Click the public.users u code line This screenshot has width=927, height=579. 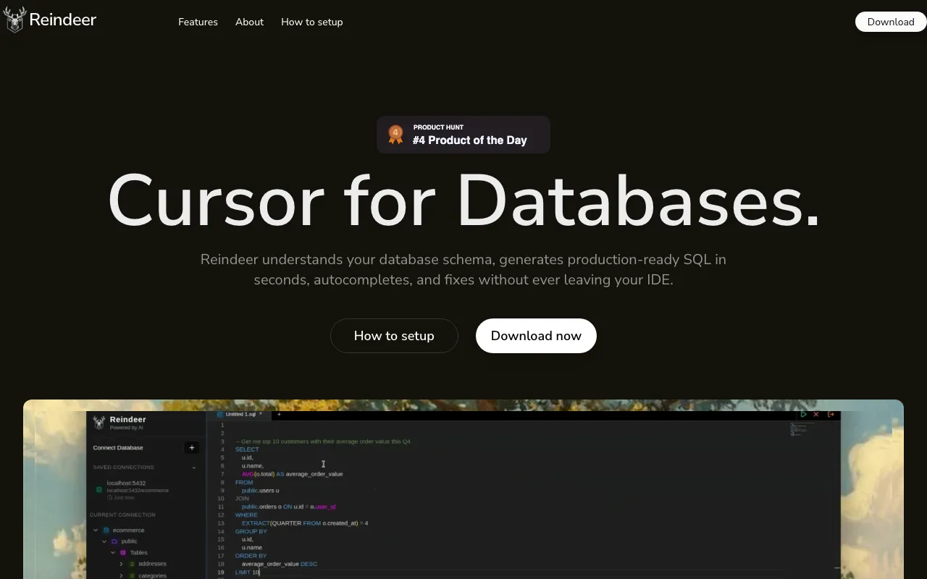(x=260, y=491)
